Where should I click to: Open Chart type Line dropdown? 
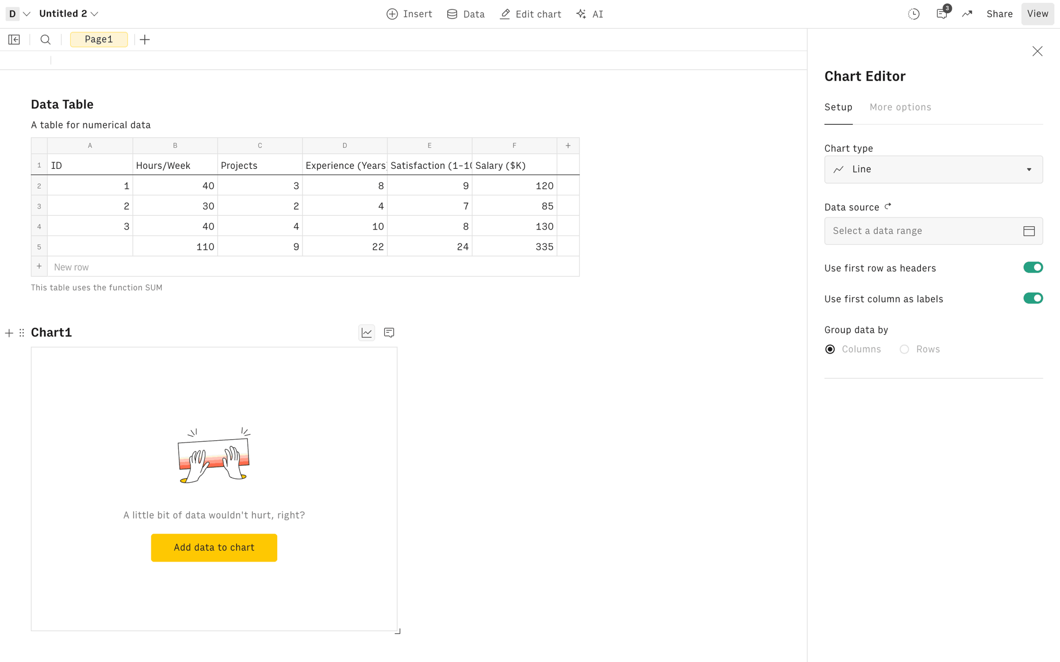tap(933, 169)
